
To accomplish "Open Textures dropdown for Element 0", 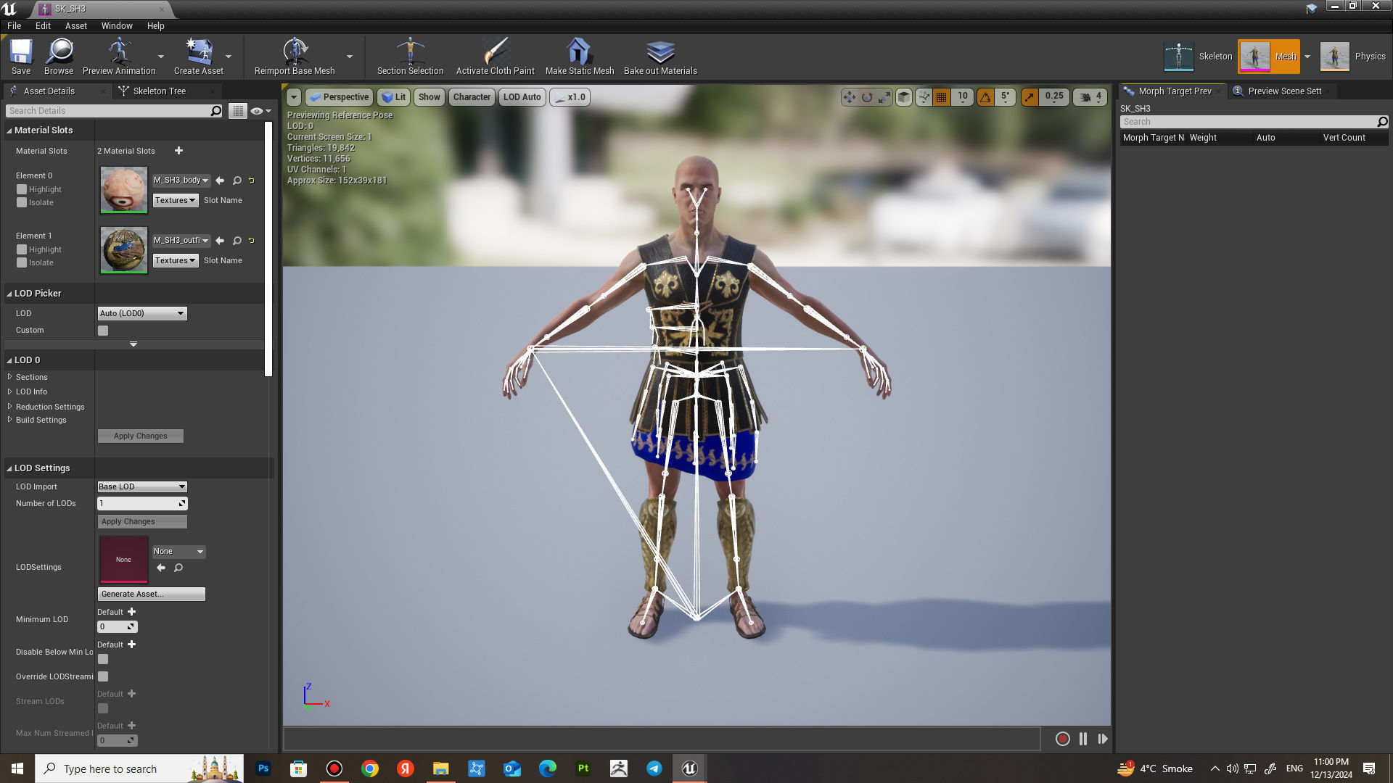I will 175,201.
